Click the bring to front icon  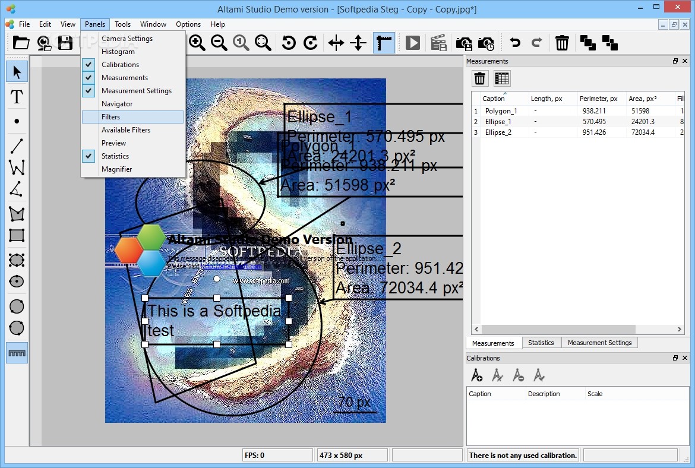(587, 43)
